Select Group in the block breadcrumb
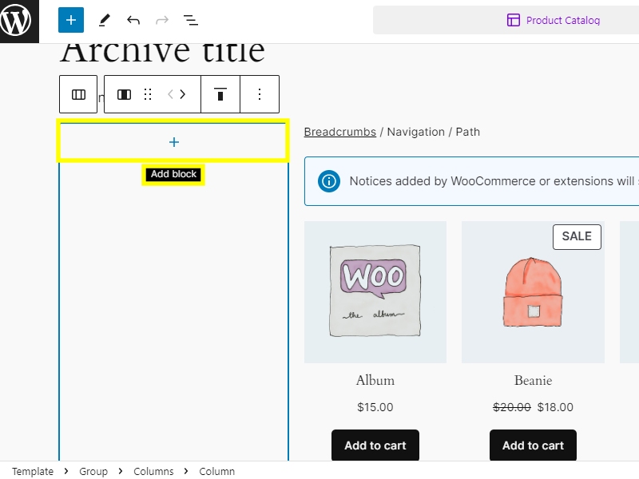The width and height of the screenshot is (639, 479). point(93,472)
